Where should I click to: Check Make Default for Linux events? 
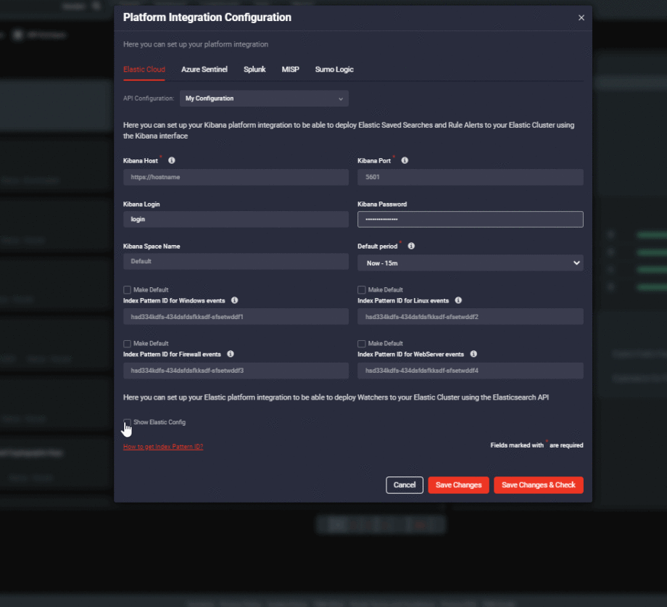pos(362,289)
